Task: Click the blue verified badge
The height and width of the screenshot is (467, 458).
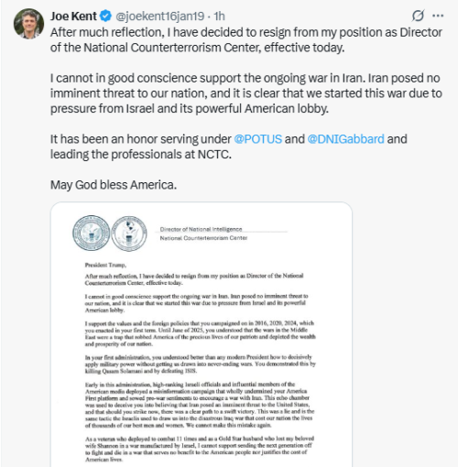Action: (x=106, y=16)
